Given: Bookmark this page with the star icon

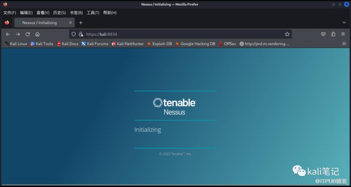Looking at the screenshot, I should point(287,34).
